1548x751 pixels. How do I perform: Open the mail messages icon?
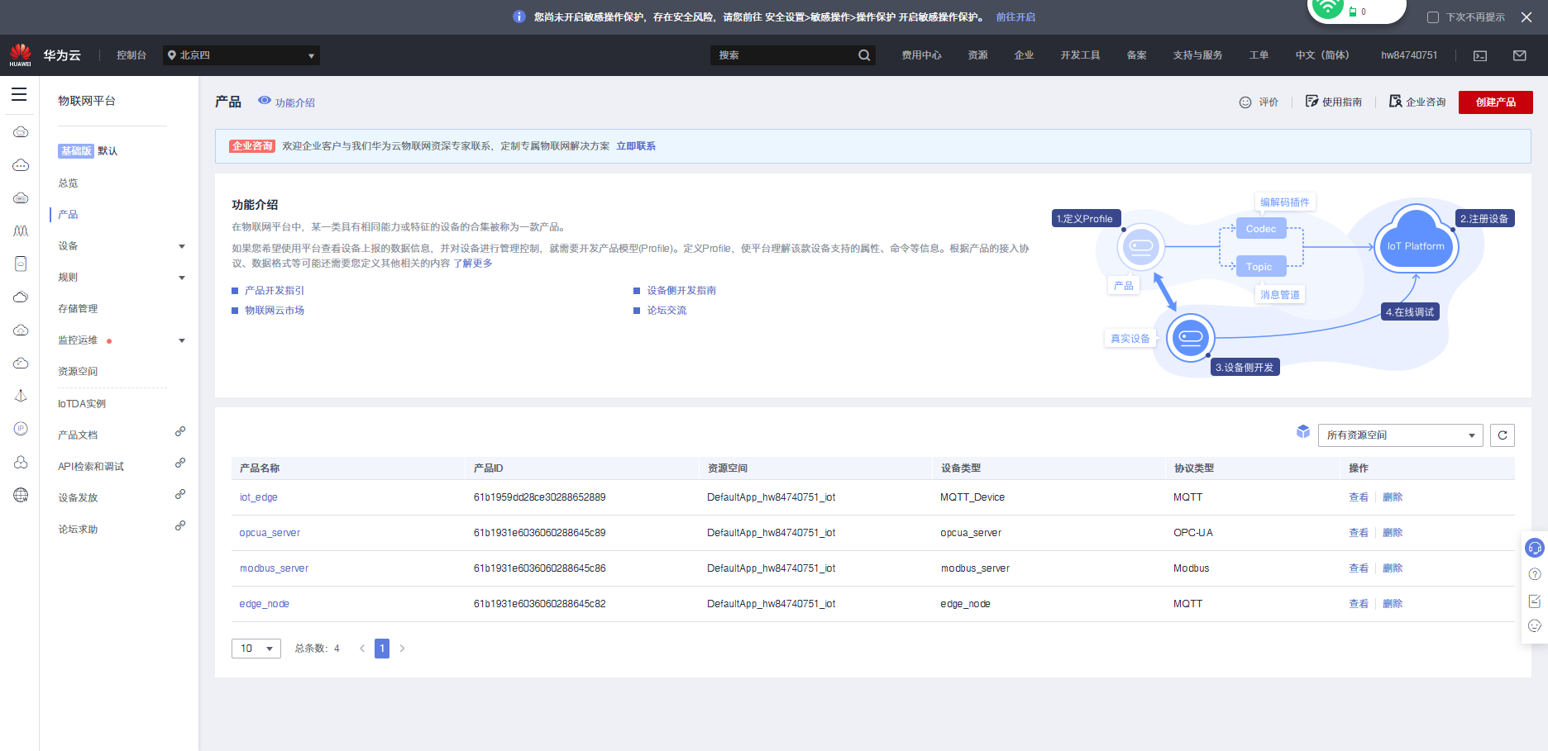coord(1520,55)
